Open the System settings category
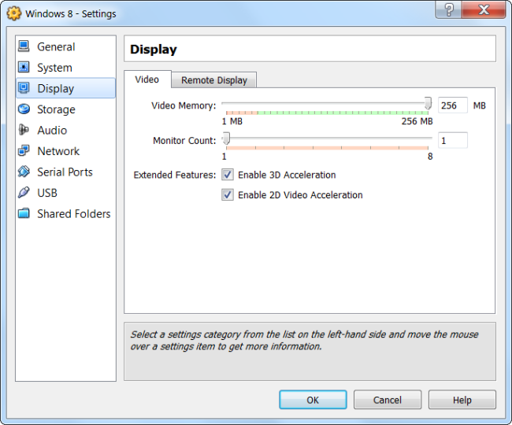This screenshot has width=512, height=425. [65, 67]
